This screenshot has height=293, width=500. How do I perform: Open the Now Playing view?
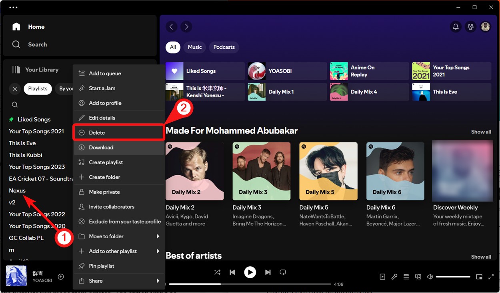pos(382,276)
